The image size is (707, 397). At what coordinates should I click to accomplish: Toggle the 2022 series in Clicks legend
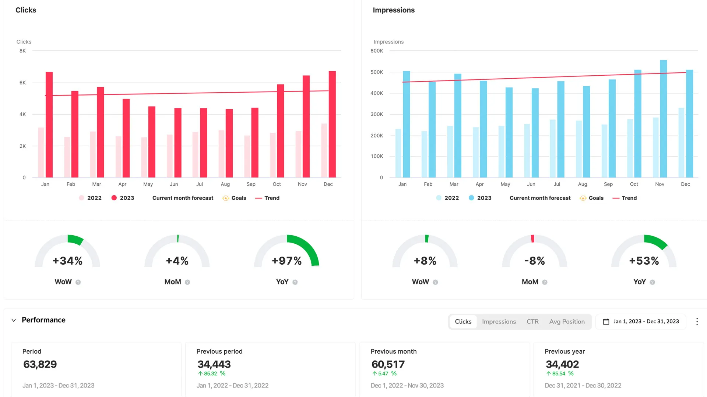(x=90, y=198)
